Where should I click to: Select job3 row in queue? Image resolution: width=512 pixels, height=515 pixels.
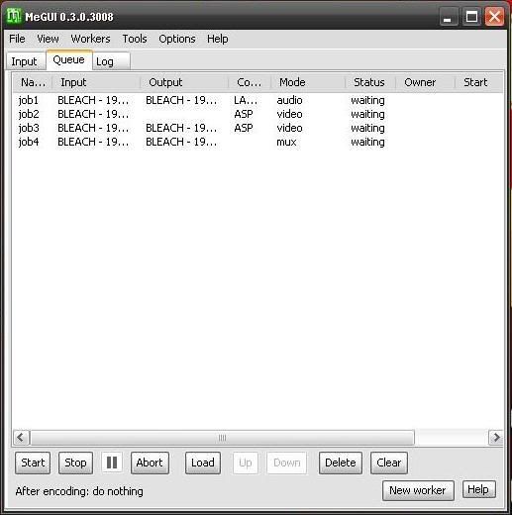point(258,128)
